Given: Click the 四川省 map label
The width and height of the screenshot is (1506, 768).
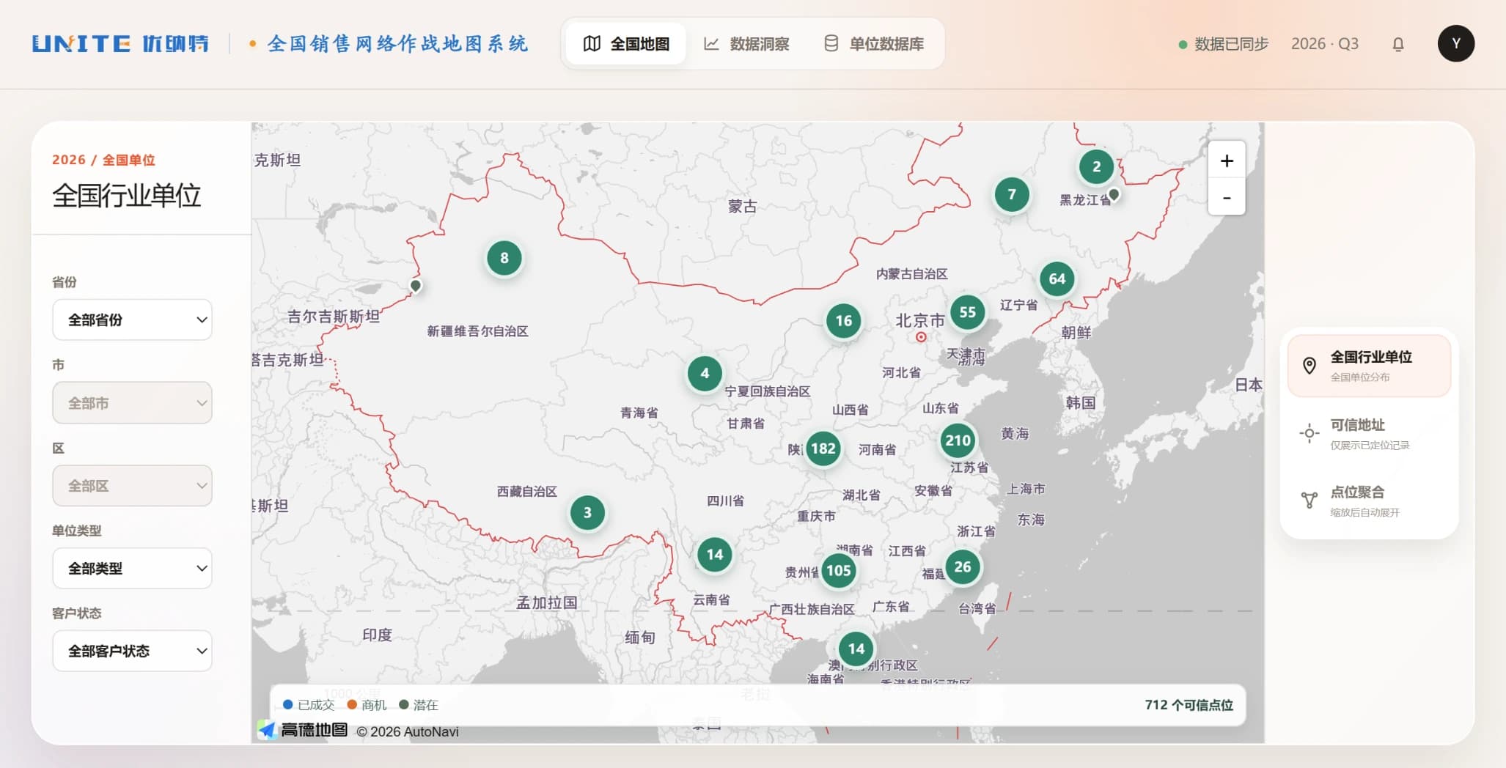Looking at the screenshot, I should tap(725, 501).
